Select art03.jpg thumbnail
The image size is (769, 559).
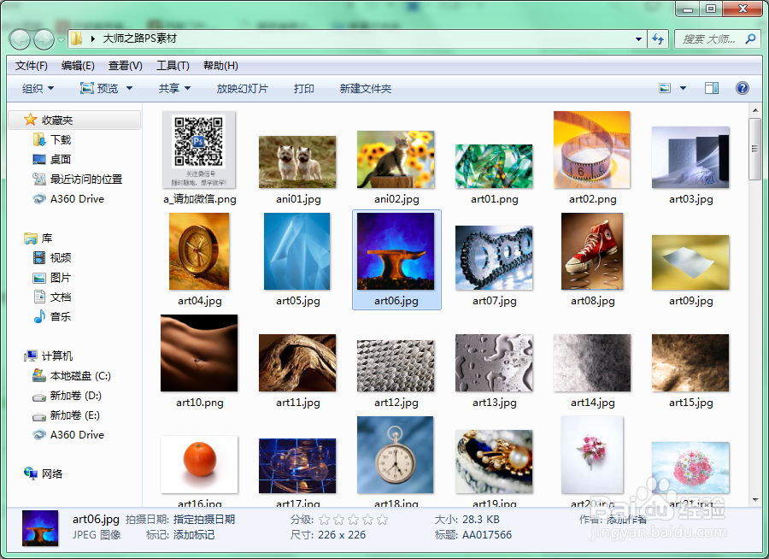(690, 157)
